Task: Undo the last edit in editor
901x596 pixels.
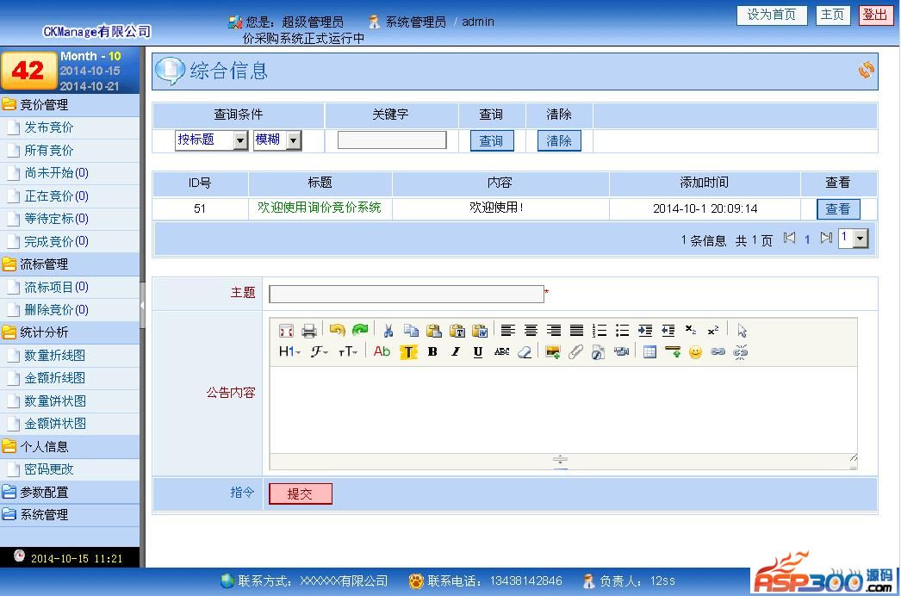Action: click(x=338, y=330)
